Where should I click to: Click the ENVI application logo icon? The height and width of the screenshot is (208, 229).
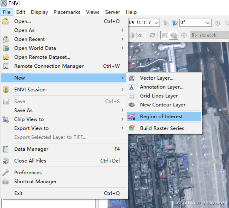tap(4, 3)
